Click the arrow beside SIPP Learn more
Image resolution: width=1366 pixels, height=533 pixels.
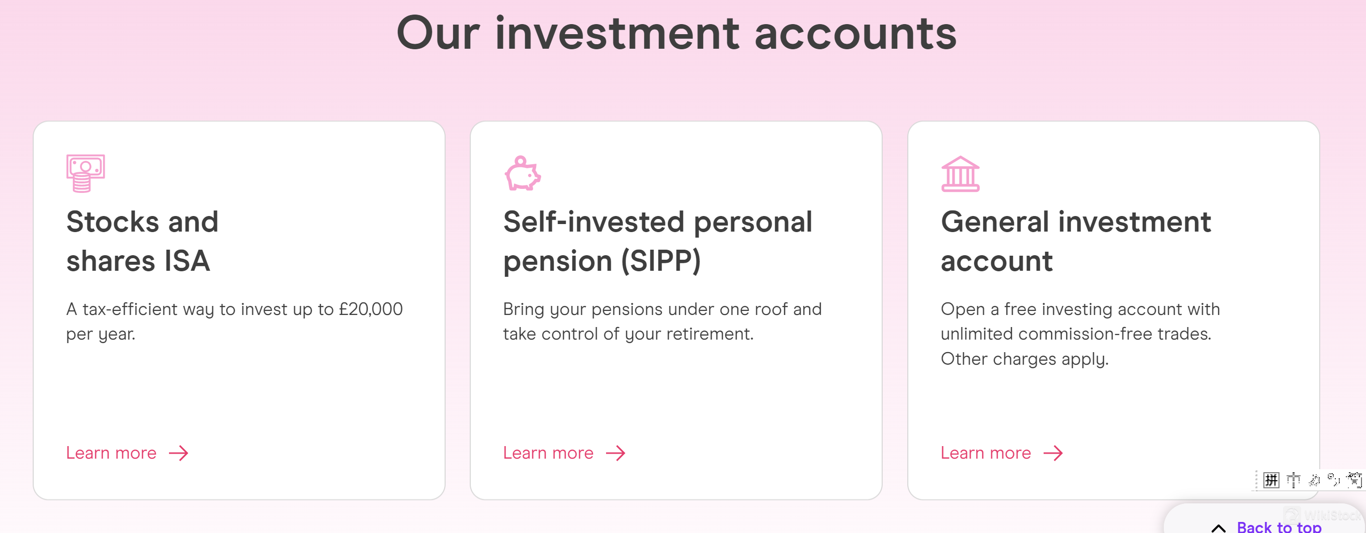616,453
